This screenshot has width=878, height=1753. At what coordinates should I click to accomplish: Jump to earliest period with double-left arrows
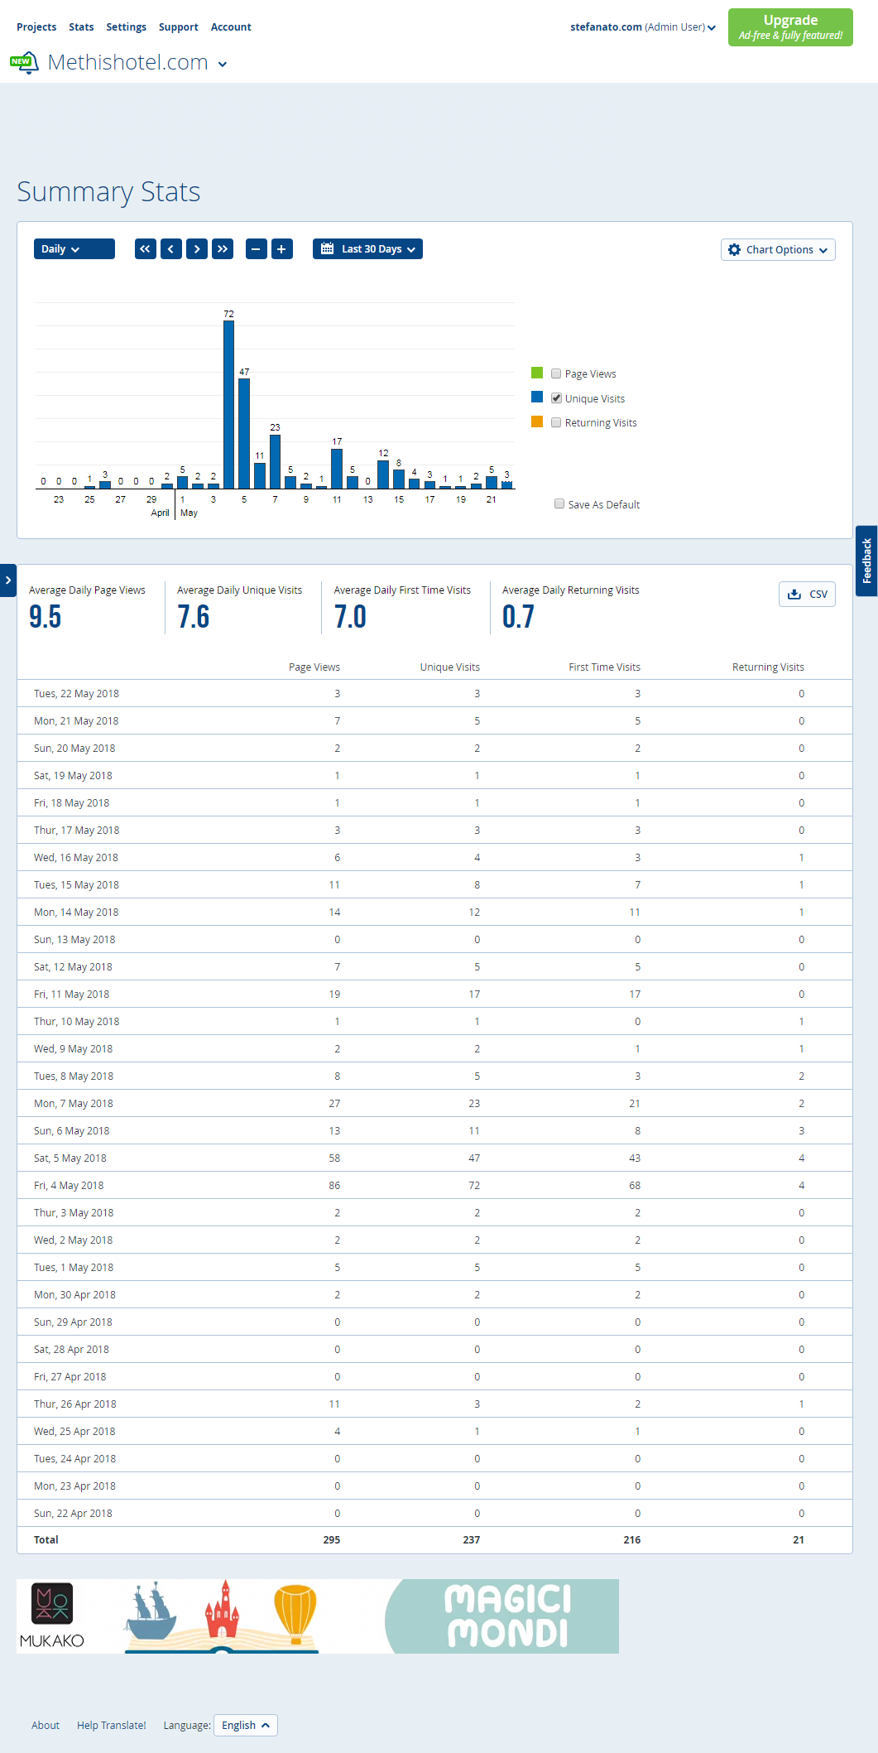[146, 248]
